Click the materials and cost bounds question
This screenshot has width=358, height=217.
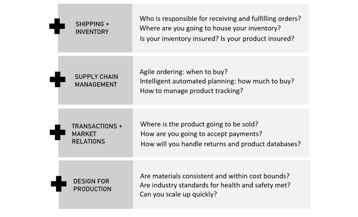[x=215, y=176]
